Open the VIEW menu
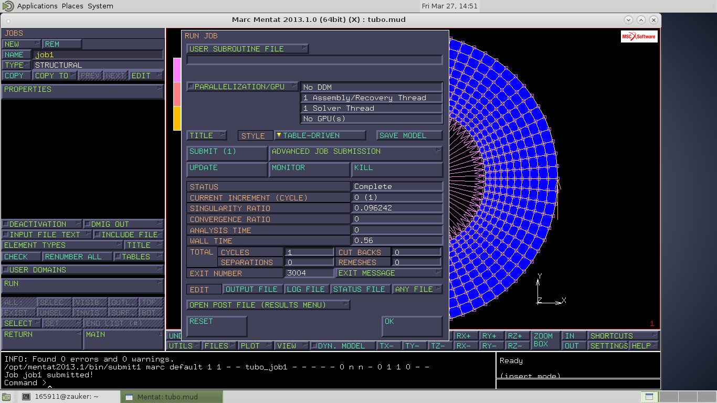 (291, 346)
